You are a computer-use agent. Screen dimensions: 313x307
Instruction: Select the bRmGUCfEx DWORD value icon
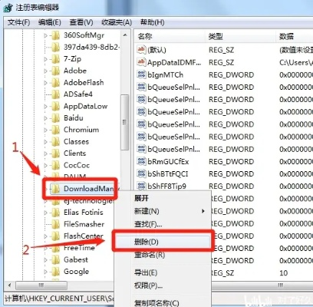(141, 161)
